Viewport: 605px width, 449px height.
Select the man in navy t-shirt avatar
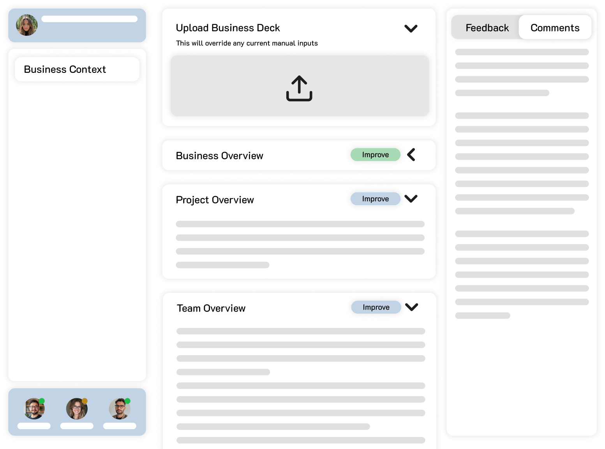34,409
